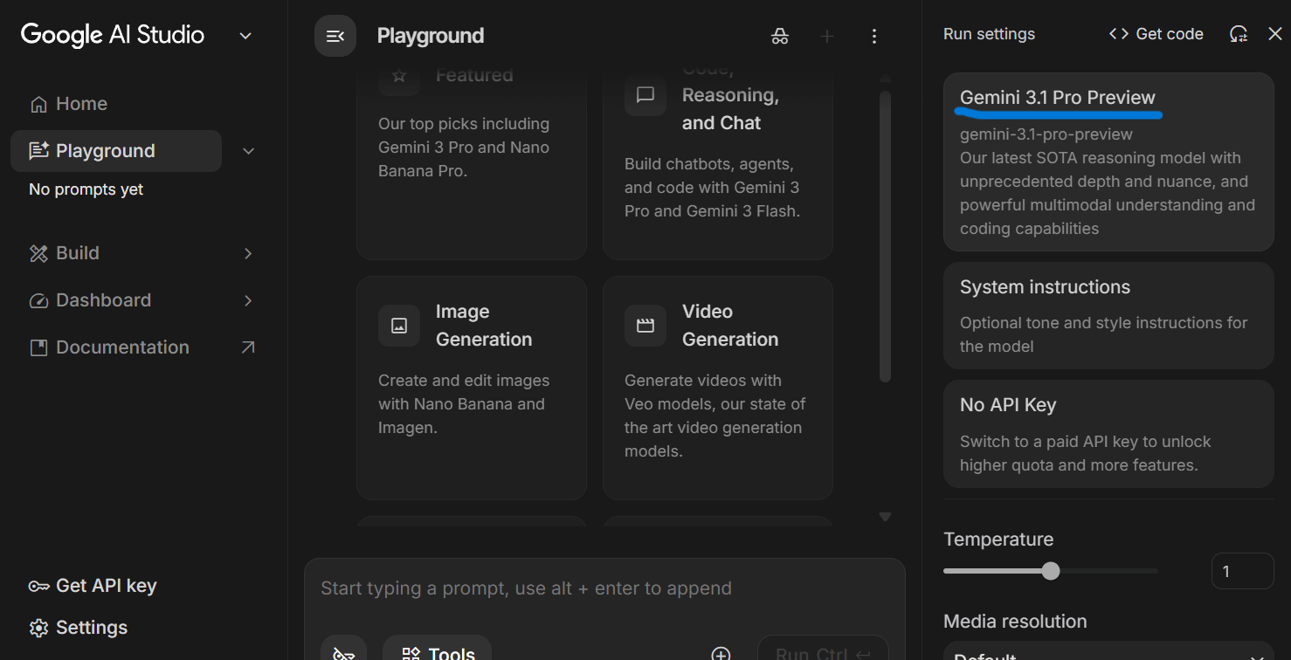Switch to the Dashboard section
The width and height of the screenshot is (1291, 660).
[101, 299]
